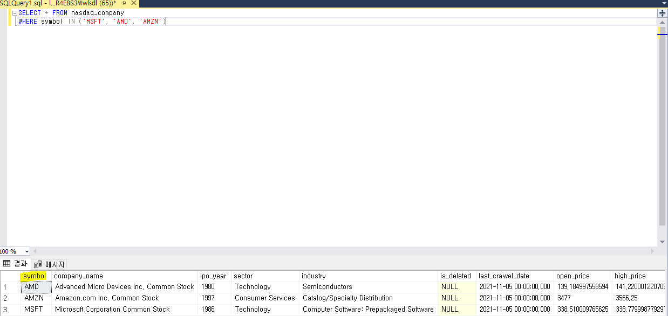
Task: Click the horizontal scrollbar right arrow
Action: [653, 251]
